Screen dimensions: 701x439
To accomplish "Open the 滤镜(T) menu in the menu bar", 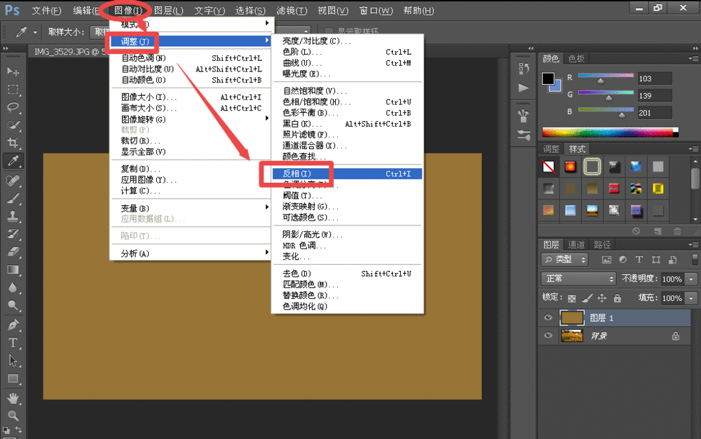I will click(292, 11).
